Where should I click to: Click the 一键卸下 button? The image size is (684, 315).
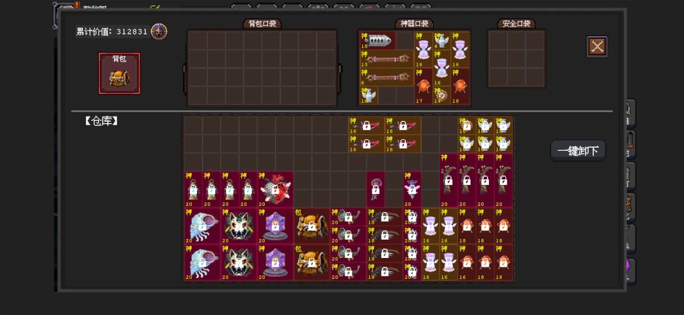(578, 151)
